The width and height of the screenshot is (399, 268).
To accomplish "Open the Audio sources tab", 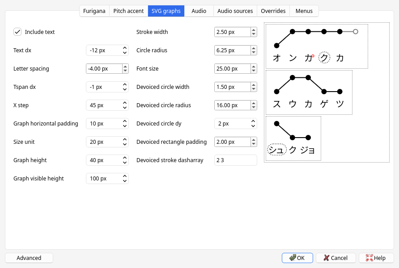I will (x=235, y=11).
